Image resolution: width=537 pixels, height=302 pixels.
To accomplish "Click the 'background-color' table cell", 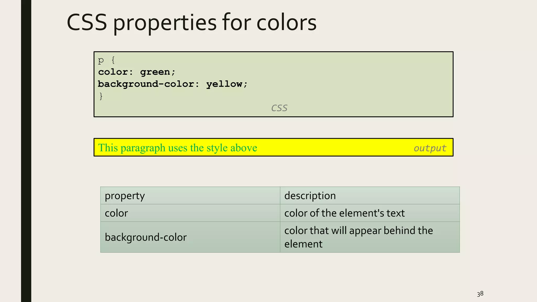I will pos(146,237).
